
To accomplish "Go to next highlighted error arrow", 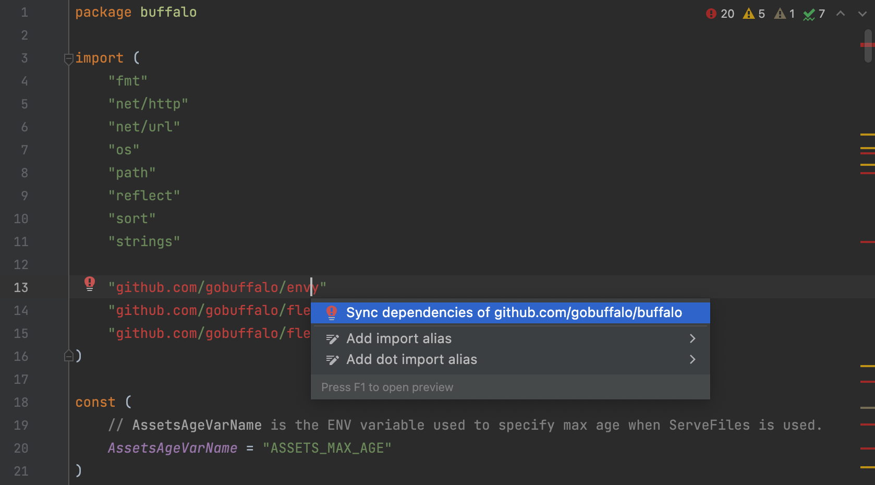I will (862, 14).
